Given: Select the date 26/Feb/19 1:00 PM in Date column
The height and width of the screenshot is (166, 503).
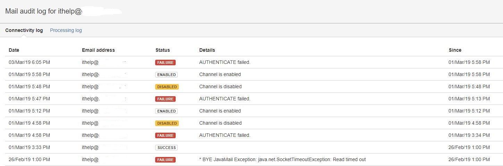Looking at the screenshot, I should pyautogui.click(x=29, y=159).
